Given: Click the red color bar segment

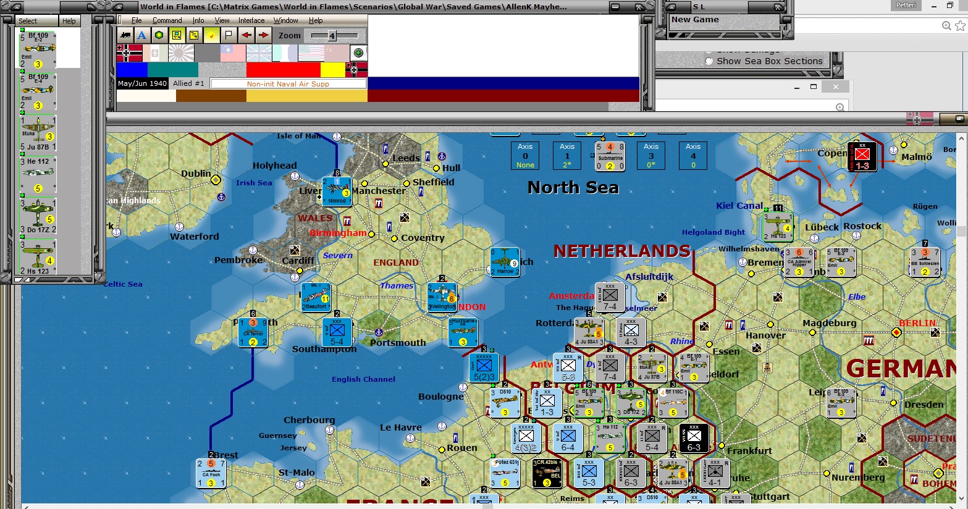Looking at the screenshot, I should click(x=283, y=70).
